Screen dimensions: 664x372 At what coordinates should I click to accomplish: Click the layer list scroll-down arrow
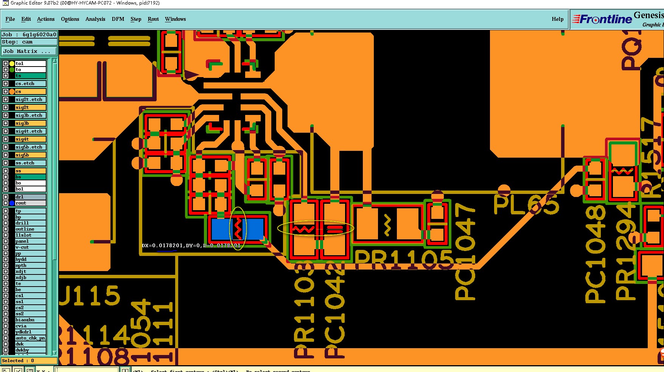54,352
